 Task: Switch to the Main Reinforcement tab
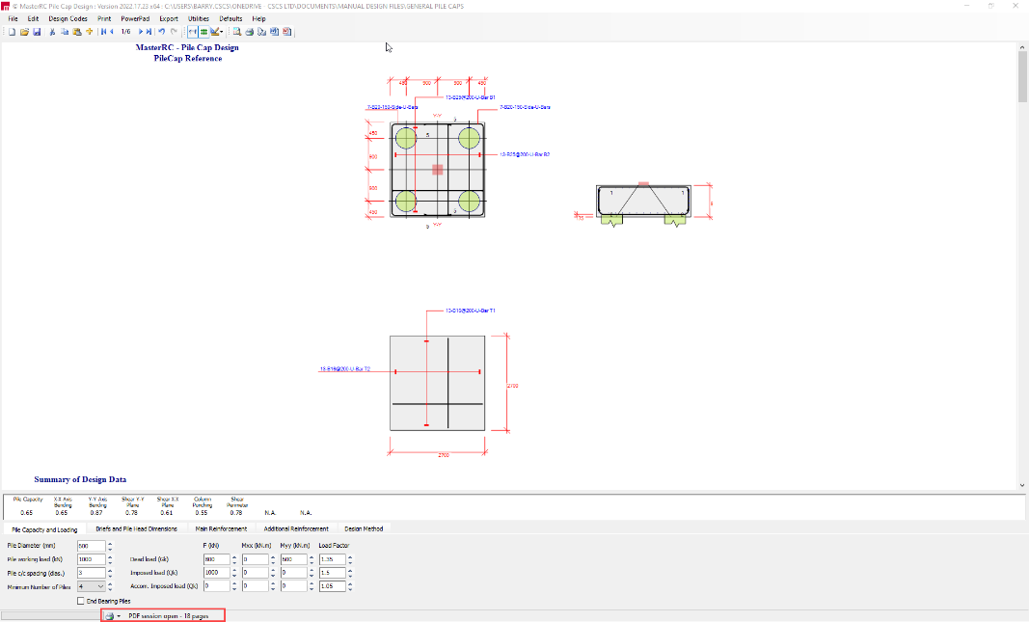[220, 528]
